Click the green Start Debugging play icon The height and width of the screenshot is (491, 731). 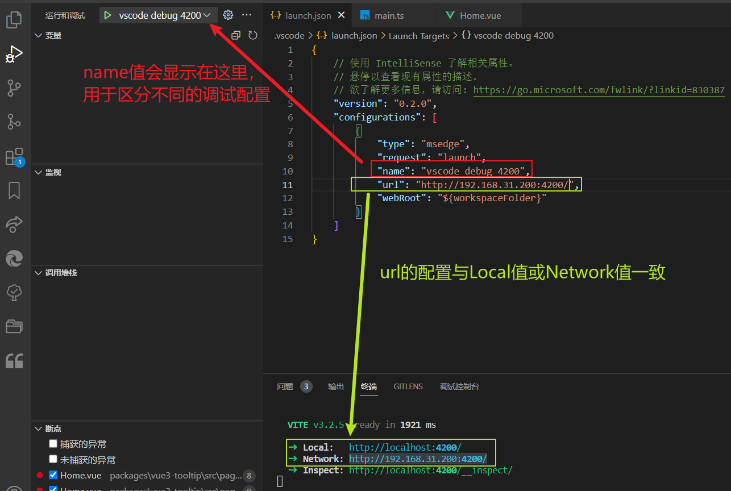pyautogui.click(x=107, y=15)
